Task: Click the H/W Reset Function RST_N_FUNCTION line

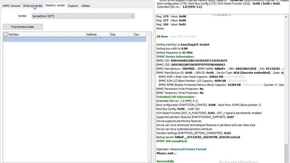Action: (x=209, y=113)
